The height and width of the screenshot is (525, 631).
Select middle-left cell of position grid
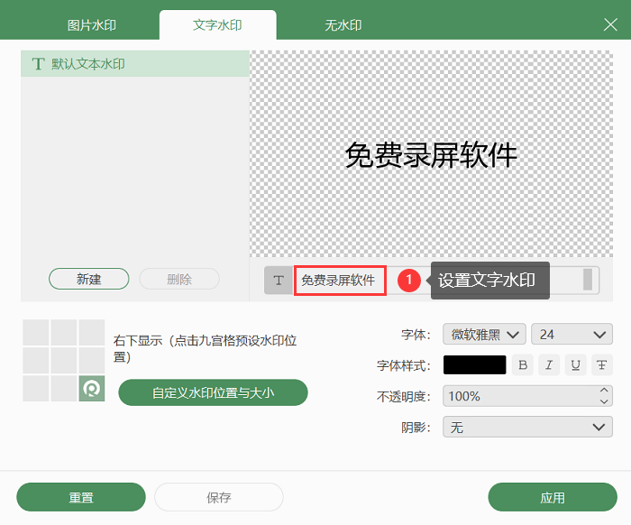tap(36, 360)
